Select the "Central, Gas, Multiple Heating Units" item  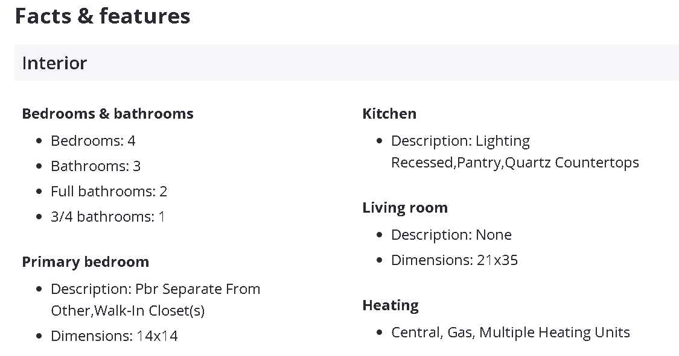(510, 333)
